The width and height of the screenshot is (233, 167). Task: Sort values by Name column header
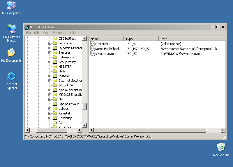click(106, 39)
